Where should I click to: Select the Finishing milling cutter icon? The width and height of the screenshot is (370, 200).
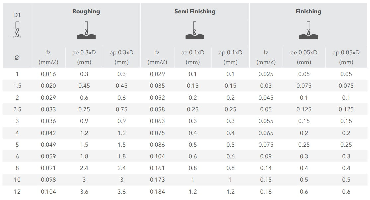[308, 30]
